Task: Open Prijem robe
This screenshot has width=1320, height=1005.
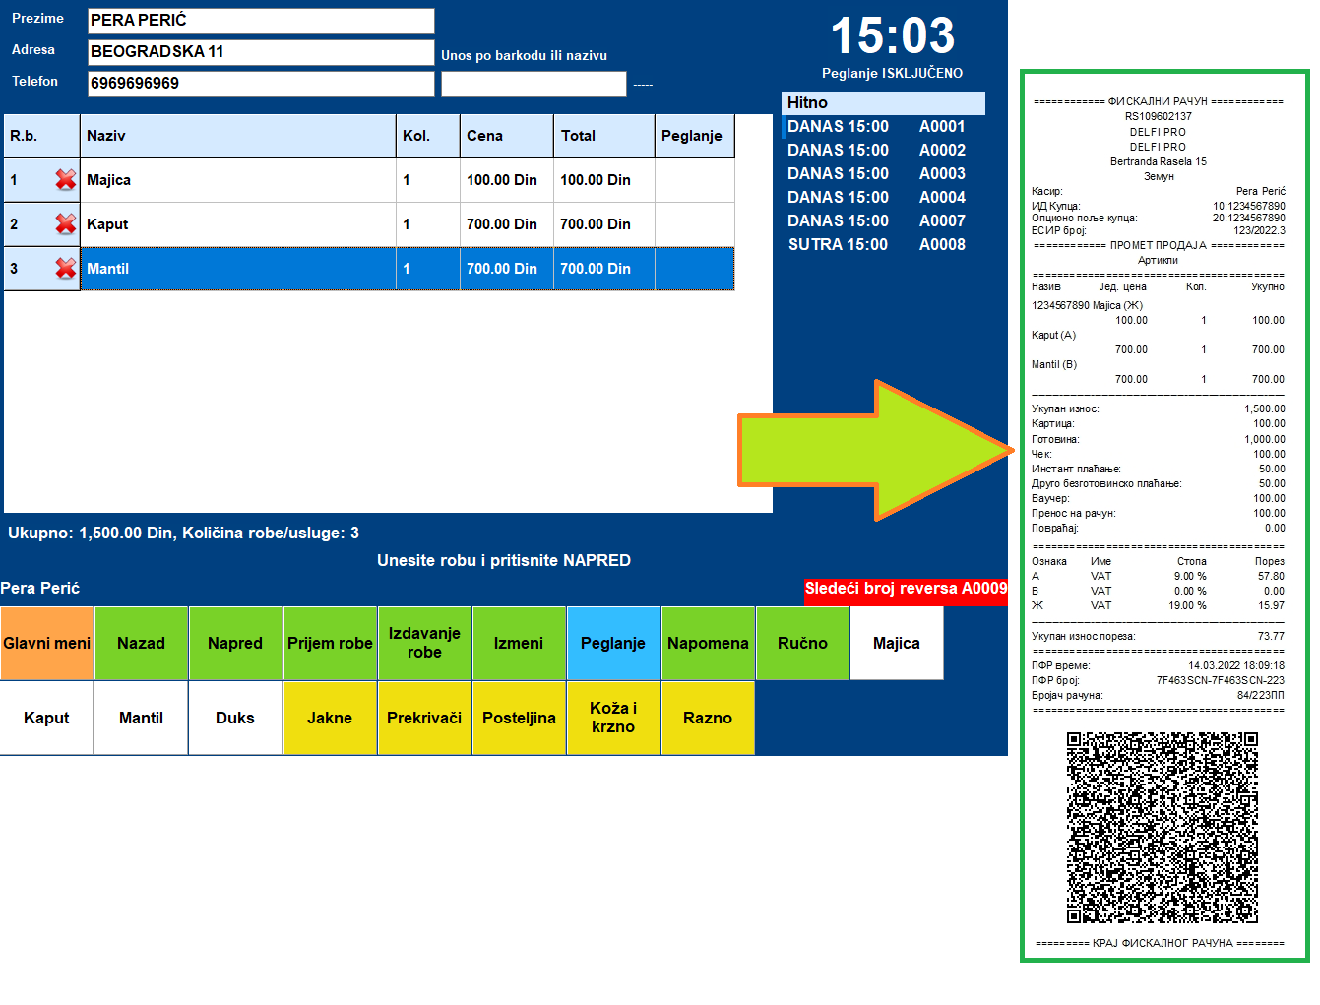Action: pos(330,644)
